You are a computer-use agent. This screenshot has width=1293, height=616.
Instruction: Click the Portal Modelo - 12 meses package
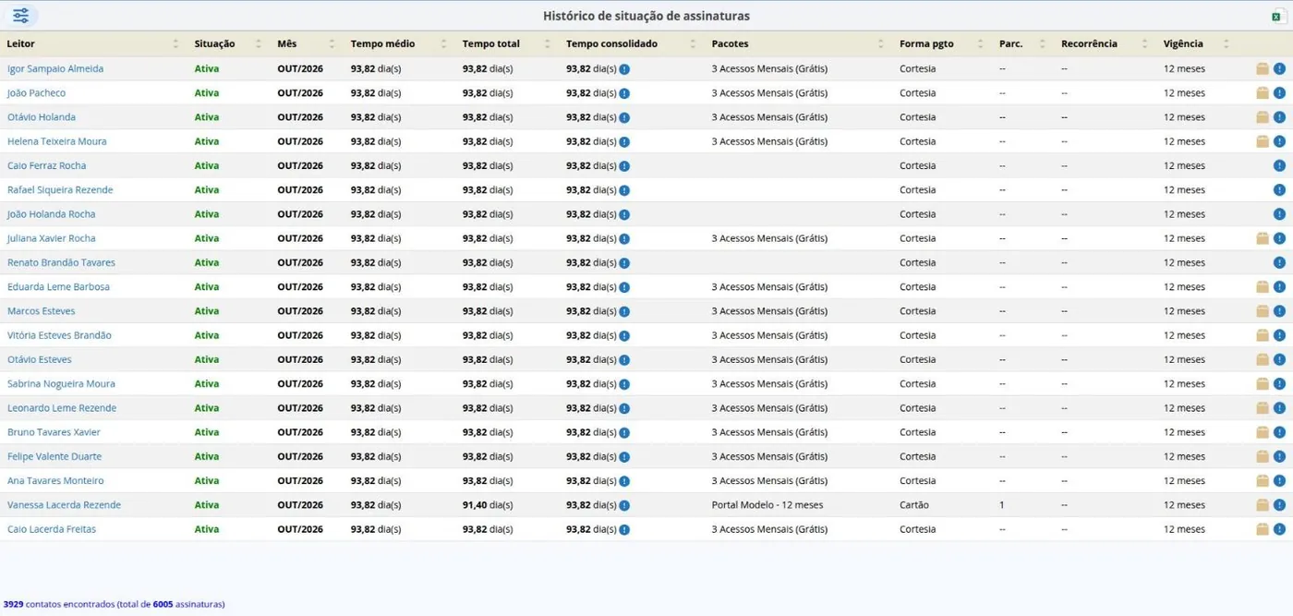click(767, 505)
